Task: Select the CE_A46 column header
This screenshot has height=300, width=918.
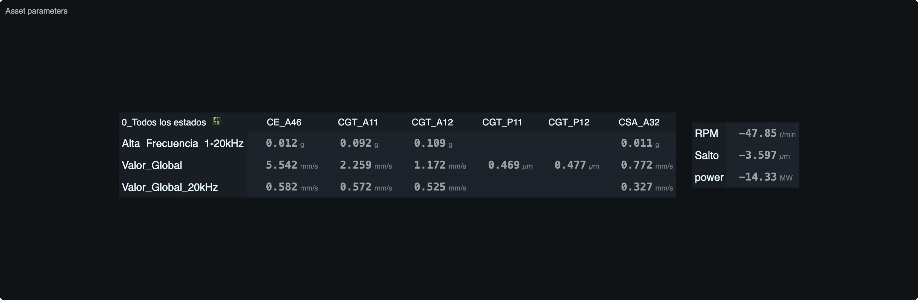Action: point(284,122)
